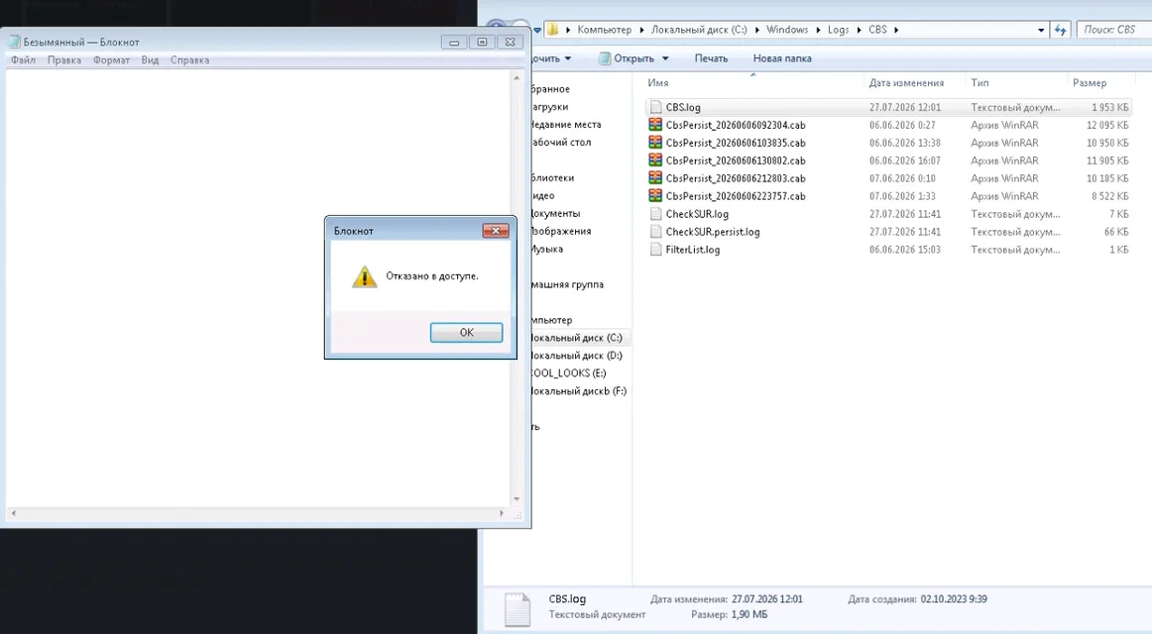Screen dimensions: 1152x634
Task: Select Недавние места in navigation pane
Action: tap(566, 125)
